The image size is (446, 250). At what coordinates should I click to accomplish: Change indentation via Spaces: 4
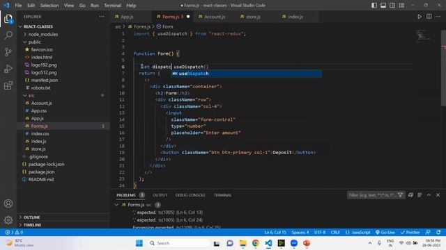[300, 232]
